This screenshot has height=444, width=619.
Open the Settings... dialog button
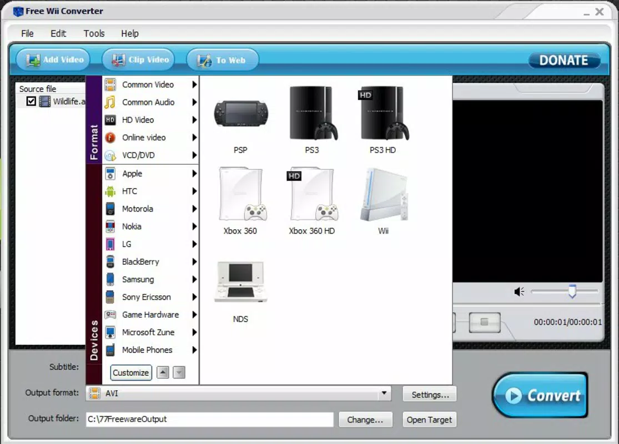click(430, 395)
